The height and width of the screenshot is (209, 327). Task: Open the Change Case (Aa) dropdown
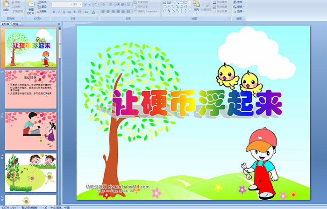[x=86, y=12]
